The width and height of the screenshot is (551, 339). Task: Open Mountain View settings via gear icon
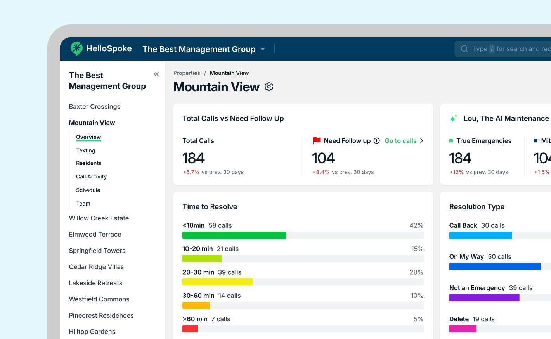[269, 86]
